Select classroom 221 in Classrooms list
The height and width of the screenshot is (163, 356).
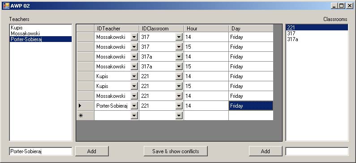pyautogui.click(x=317, y=28)
